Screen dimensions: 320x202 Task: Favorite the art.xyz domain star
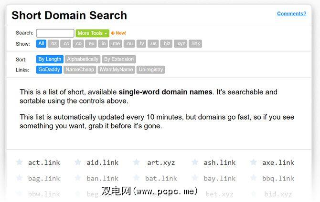pyautogui.click(x=136, y=162)
